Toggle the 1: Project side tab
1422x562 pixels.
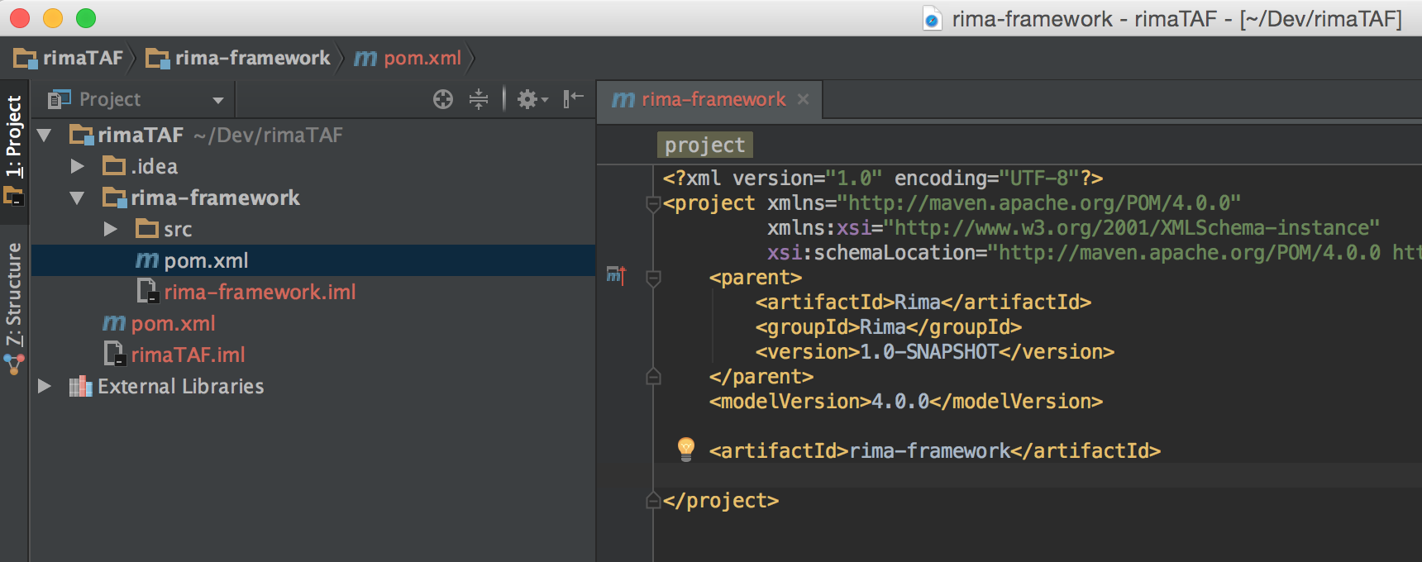pyautogui.click(x=14, y=136)
